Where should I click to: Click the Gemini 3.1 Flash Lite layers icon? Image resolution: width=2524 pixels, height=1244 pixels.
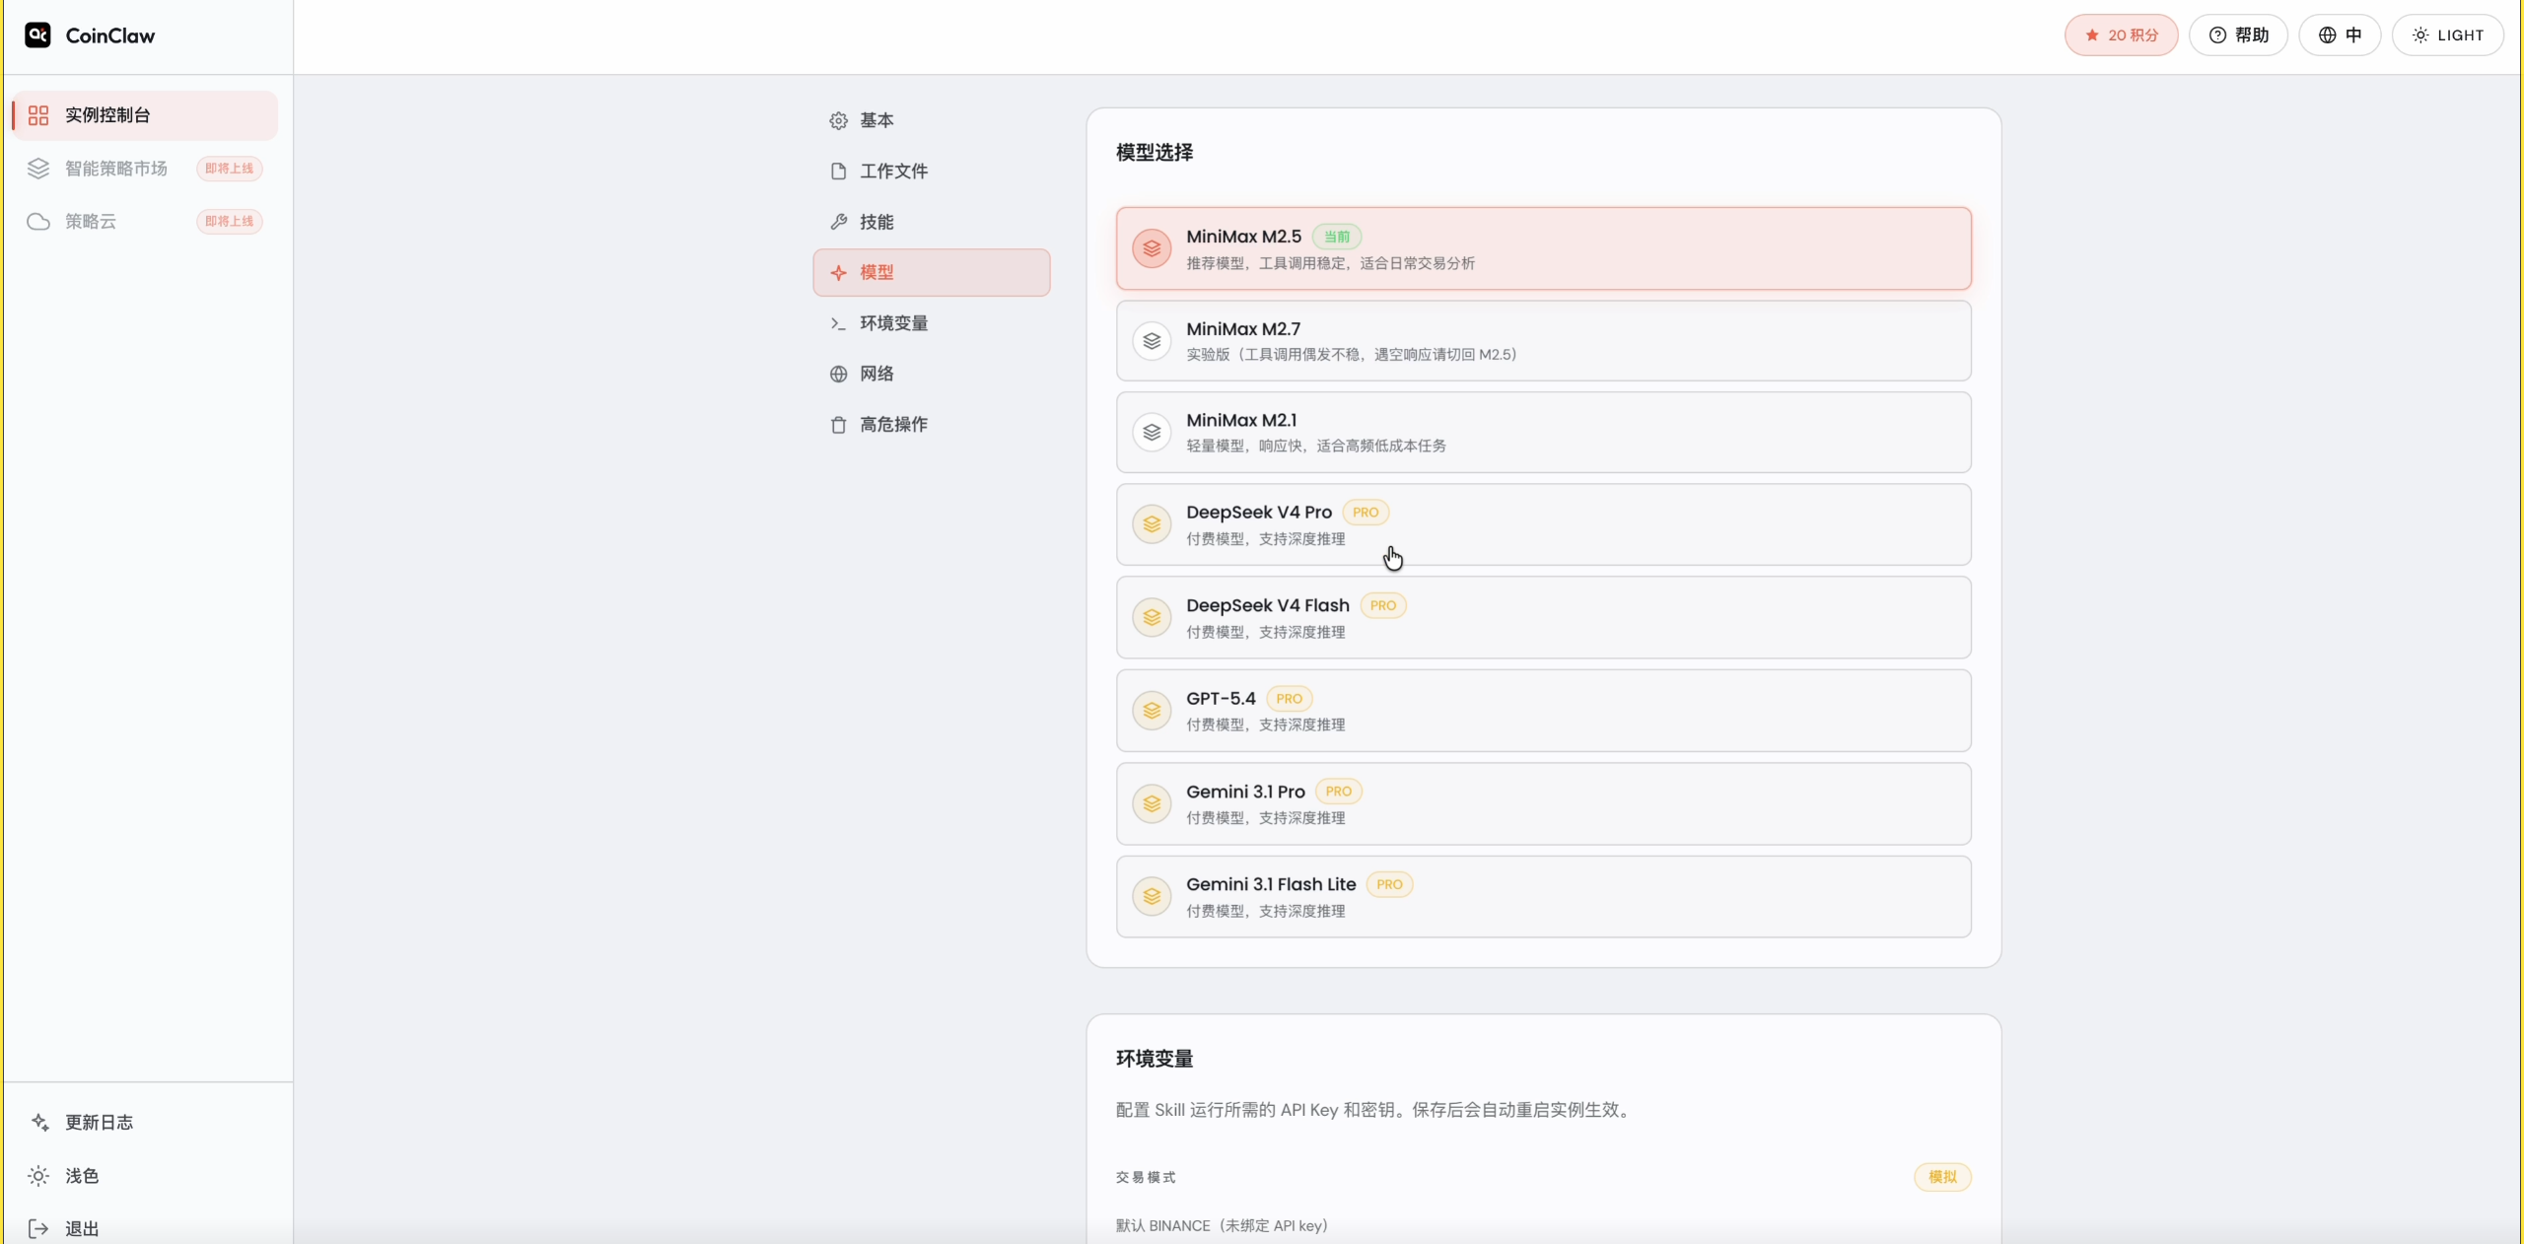coord(1152,897)
